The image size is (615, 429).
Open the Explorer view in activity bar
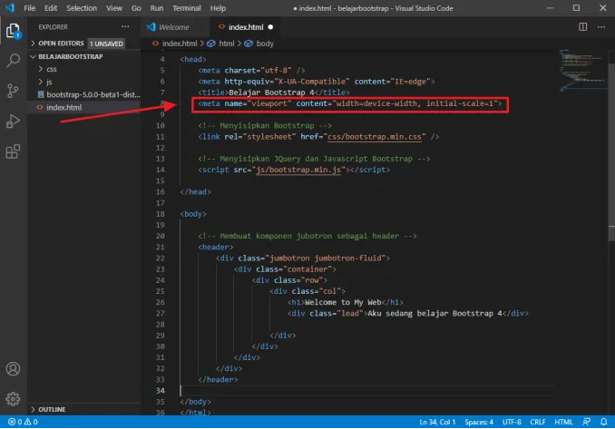[13, 31]
